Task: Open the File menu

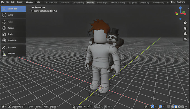Action: coord(7,2)
